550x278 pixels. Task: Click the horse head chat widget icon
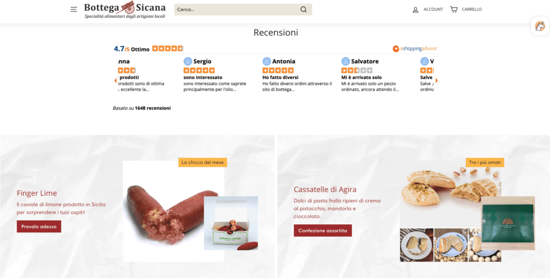tap(540, 26)
